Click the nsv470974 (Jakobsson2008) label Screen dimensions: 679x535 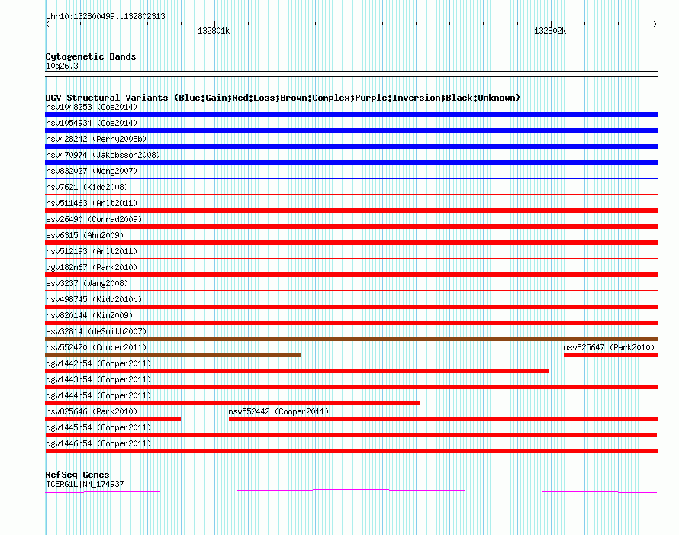(103, 155)
